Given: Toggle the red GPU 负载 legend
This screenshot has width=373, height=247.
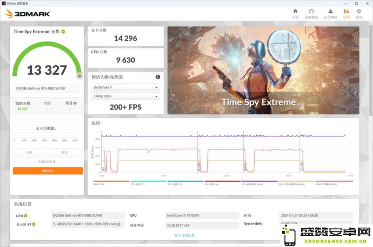Looking at the screenshot, I should click(223, 183).
